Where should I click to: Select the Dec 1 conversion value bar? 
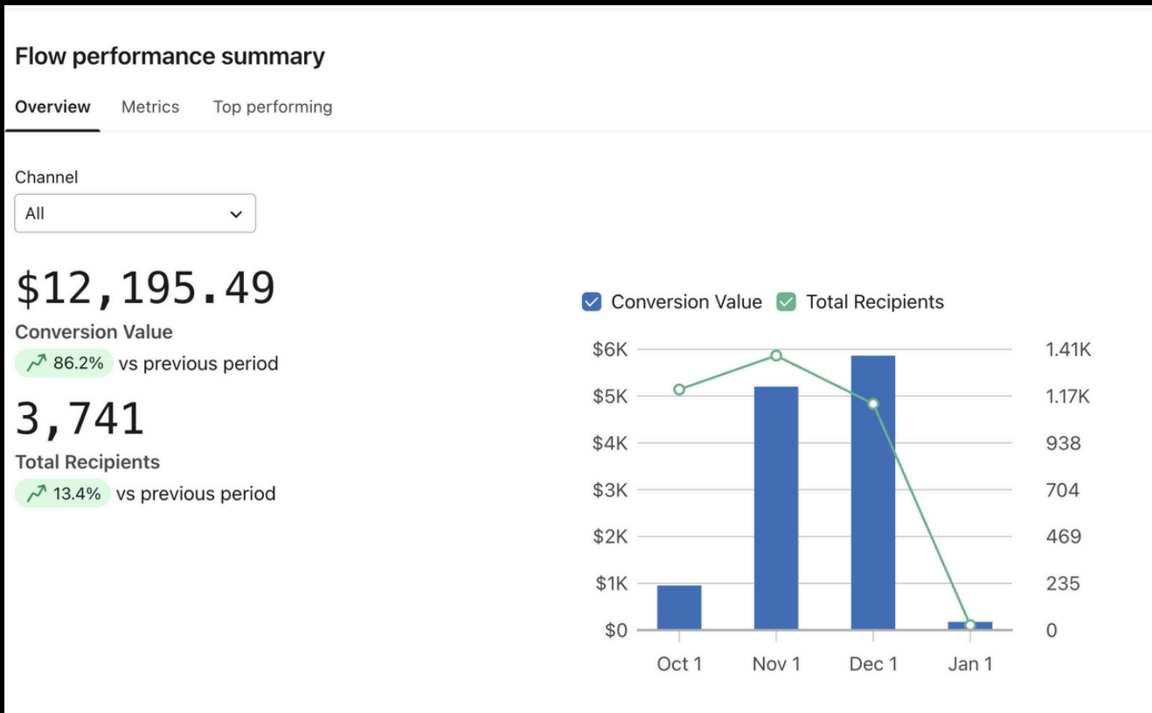click(x=873, y=494)
